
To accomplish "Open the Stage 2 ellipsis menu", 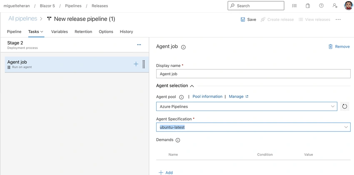I will pos(139,44).
